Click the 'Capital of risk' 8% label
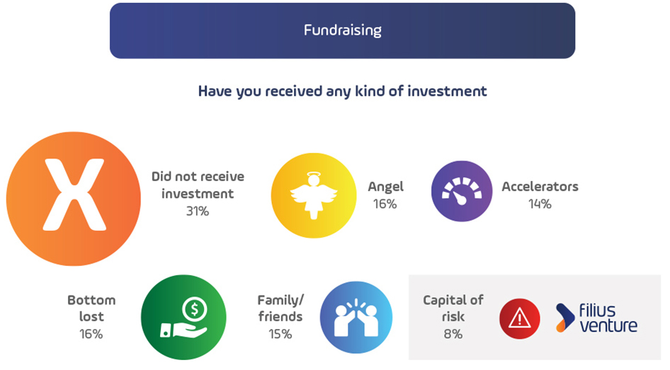This screenshot has width=670, height=370. click(453, 317)
